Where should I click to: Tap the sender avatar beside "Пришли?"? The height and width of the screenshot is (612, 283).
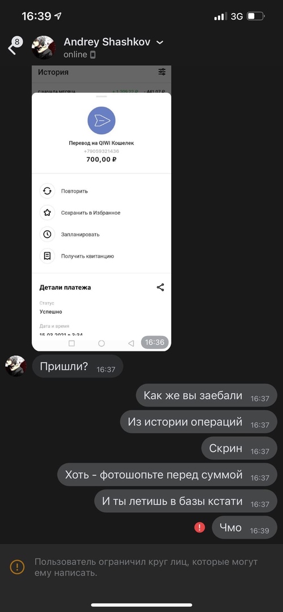16,366
